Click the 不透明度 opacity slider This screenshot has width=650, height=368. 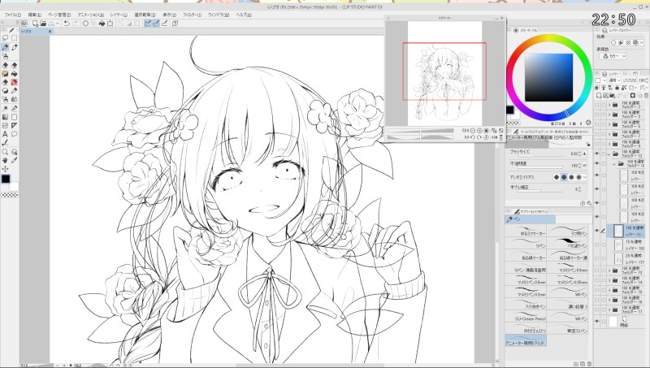tap(539, 167)
